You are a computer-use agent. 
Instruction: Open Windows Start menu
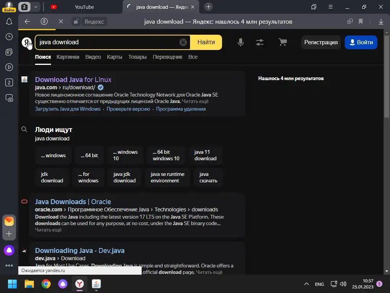click(12, 284)
